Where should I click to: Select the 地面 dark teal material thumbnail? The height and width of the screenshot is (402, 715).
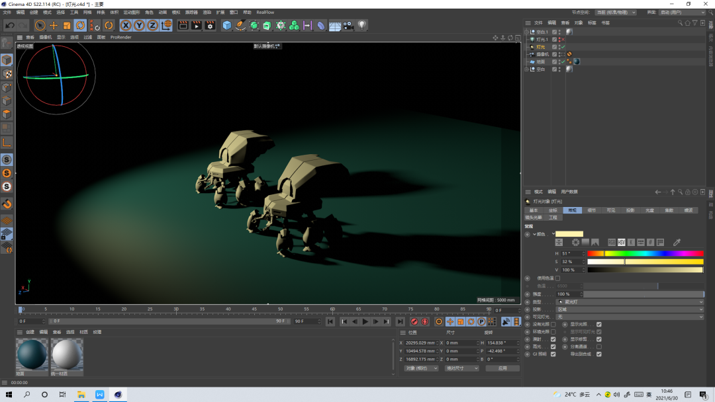click(32, 356)
